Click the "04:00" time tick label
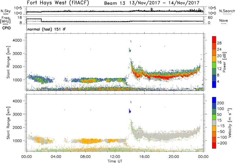 [x=56, y=157]
